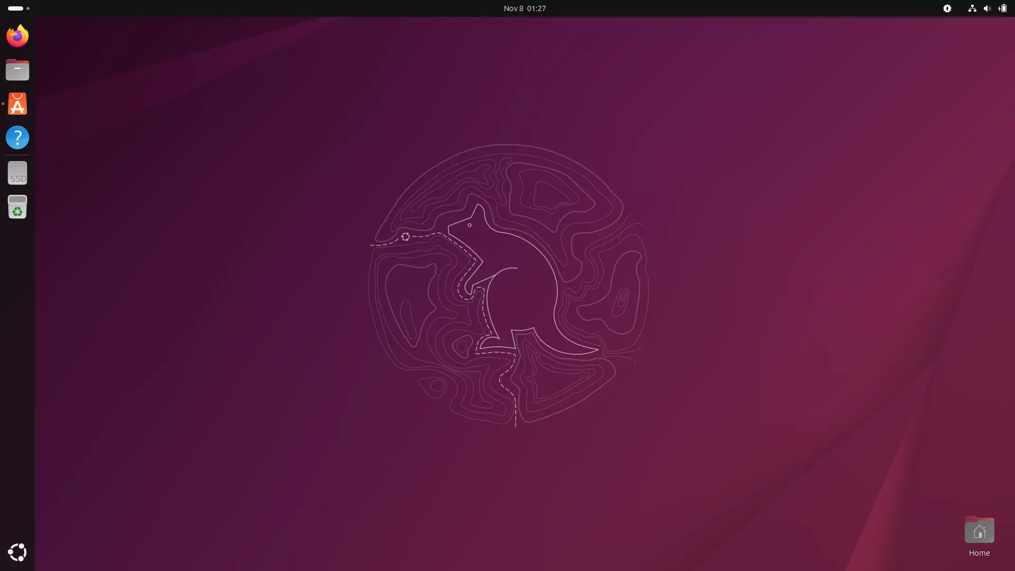Click the wired network icon in the top bar
Viewport: 1015px width, 571px height.
click(x=972, y=8)
